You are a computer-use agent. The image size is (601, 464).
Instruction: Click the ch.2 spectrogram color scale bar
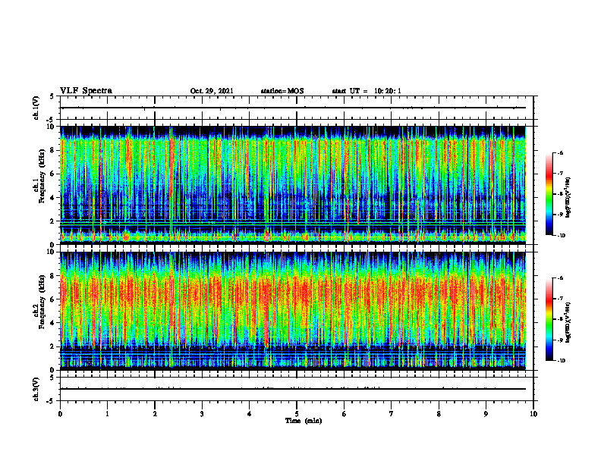(x=549, y=319)
